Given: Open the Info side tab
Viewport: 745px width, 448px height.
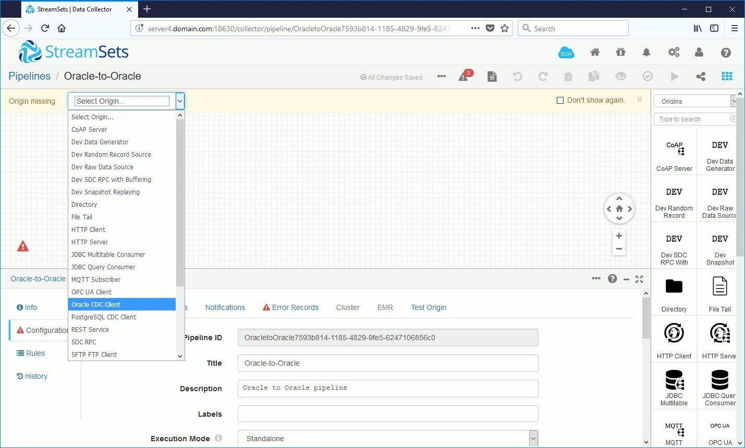Looking at the screenshot, I should pyautogui.click(x=27, y=307).
